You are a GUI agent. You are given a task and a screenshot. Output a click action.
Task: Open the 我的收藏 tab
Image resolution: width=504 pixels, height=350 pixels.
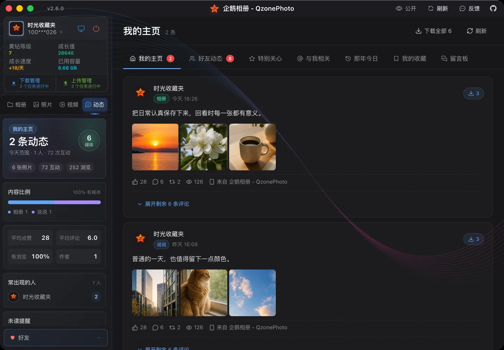click(410, 58)
